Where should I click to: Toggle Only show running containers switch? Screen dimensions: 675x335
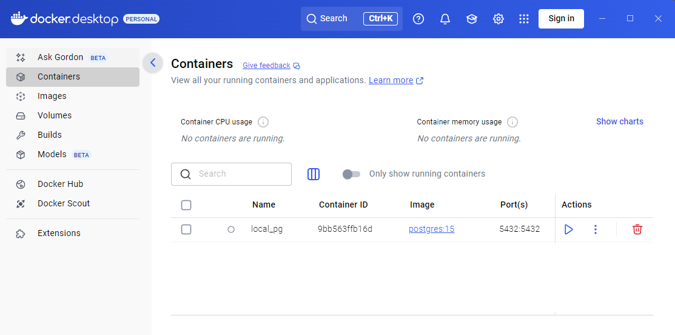pos(351,174)
